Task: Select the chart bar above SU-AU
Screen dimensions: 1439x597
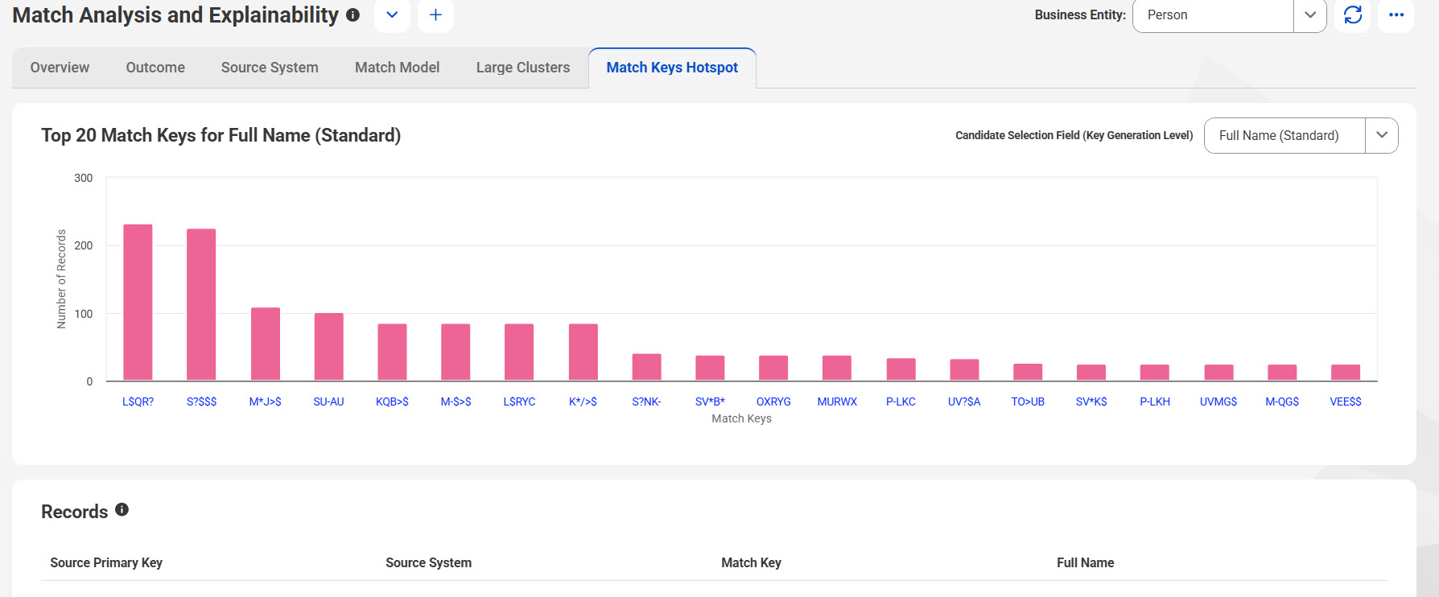Action: 328,347
